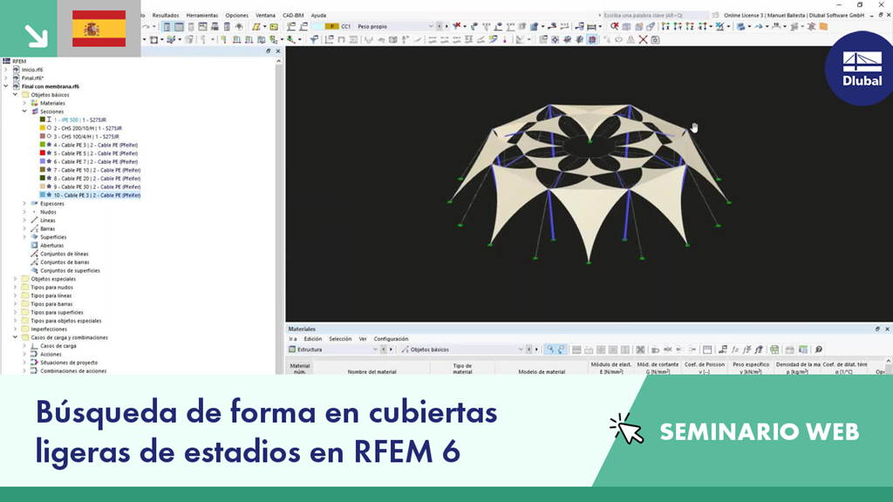
Task: Click the delete-row X icon in Materiales toolbar
Action: pyautogui.click(x=640, y=349)
